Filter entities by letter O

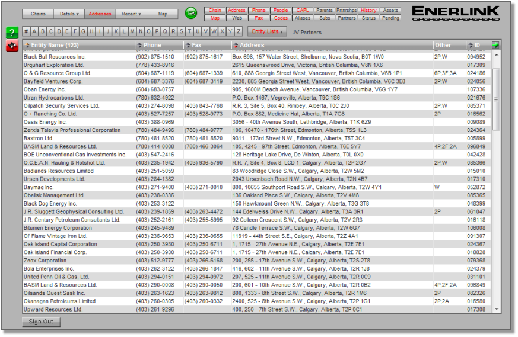[149, 31]
